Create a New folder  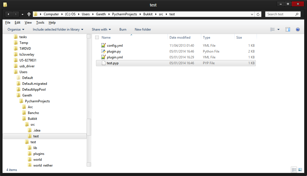tap(143, 29)
